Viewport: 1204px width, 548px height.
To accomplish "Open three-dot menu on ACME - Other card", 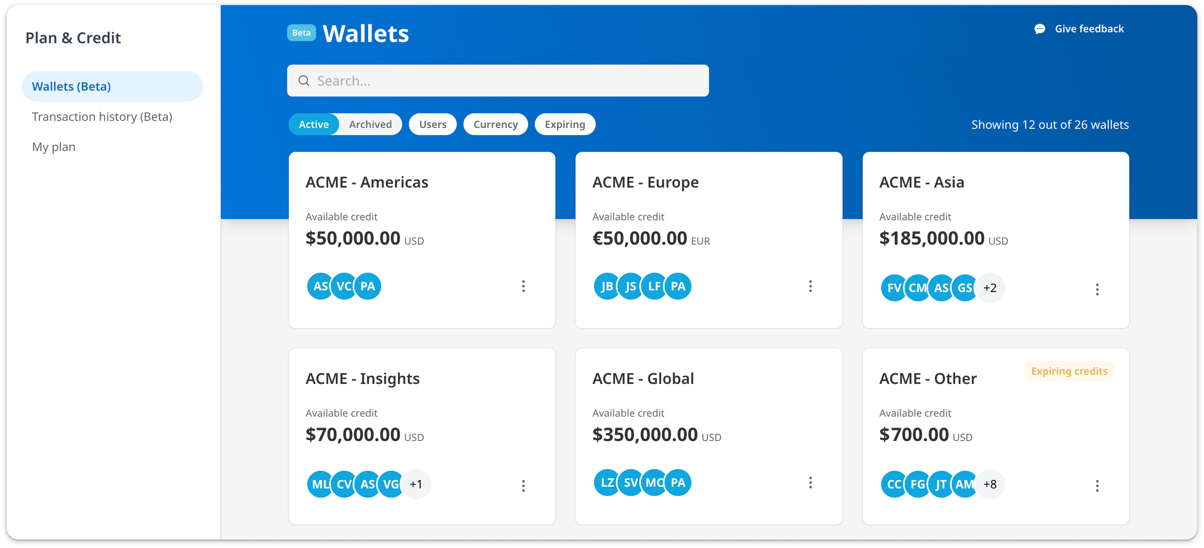I will pyautogui.click(x=1097, y=486).
